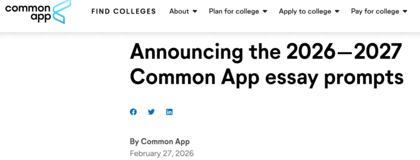
Task: Click 'Common App' in the headline's second line
Action: pyautogui.click(x=194, y=77)
